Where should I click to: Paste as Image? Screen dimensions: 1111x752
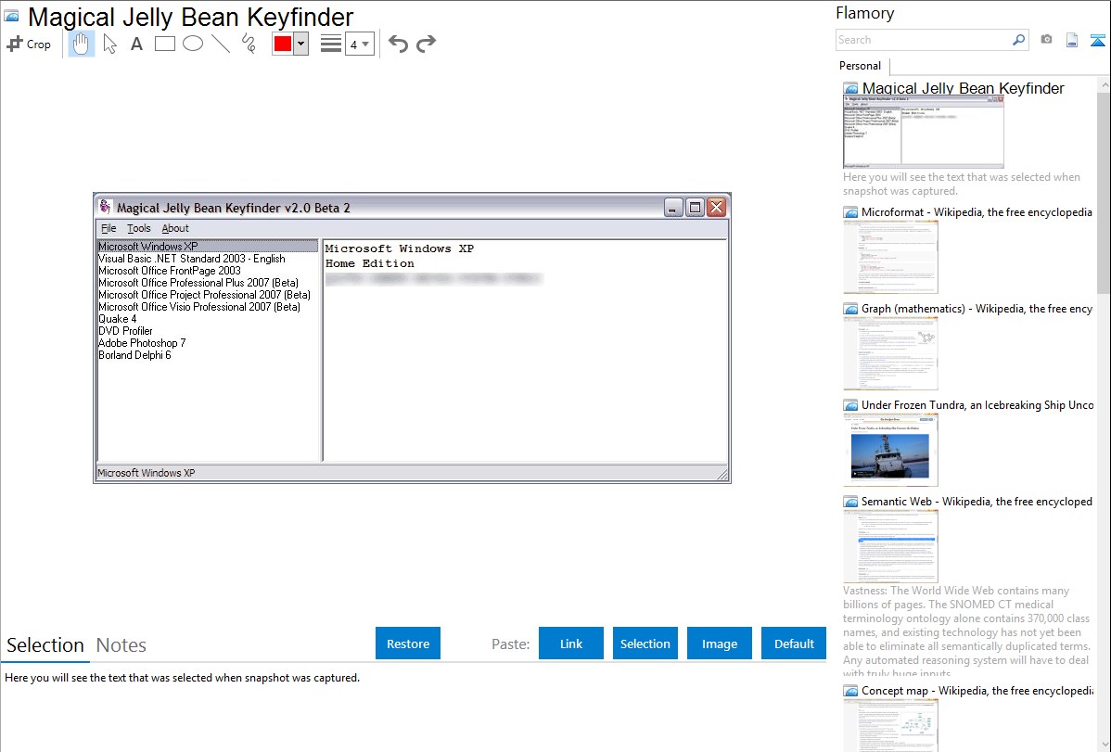pyautogui.click(x=719, y=644)
